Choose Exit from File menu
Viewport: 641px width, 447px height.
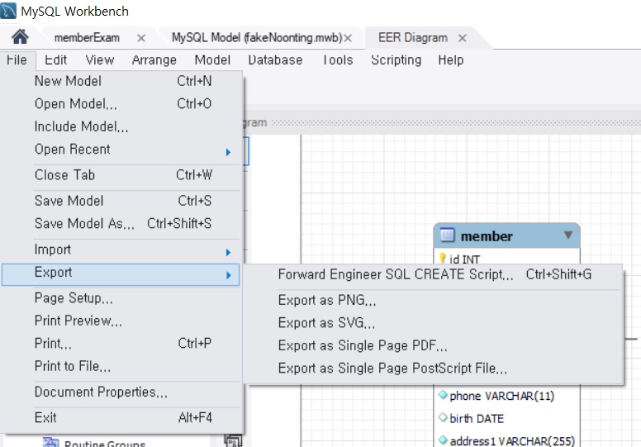[x=121, y=418]
